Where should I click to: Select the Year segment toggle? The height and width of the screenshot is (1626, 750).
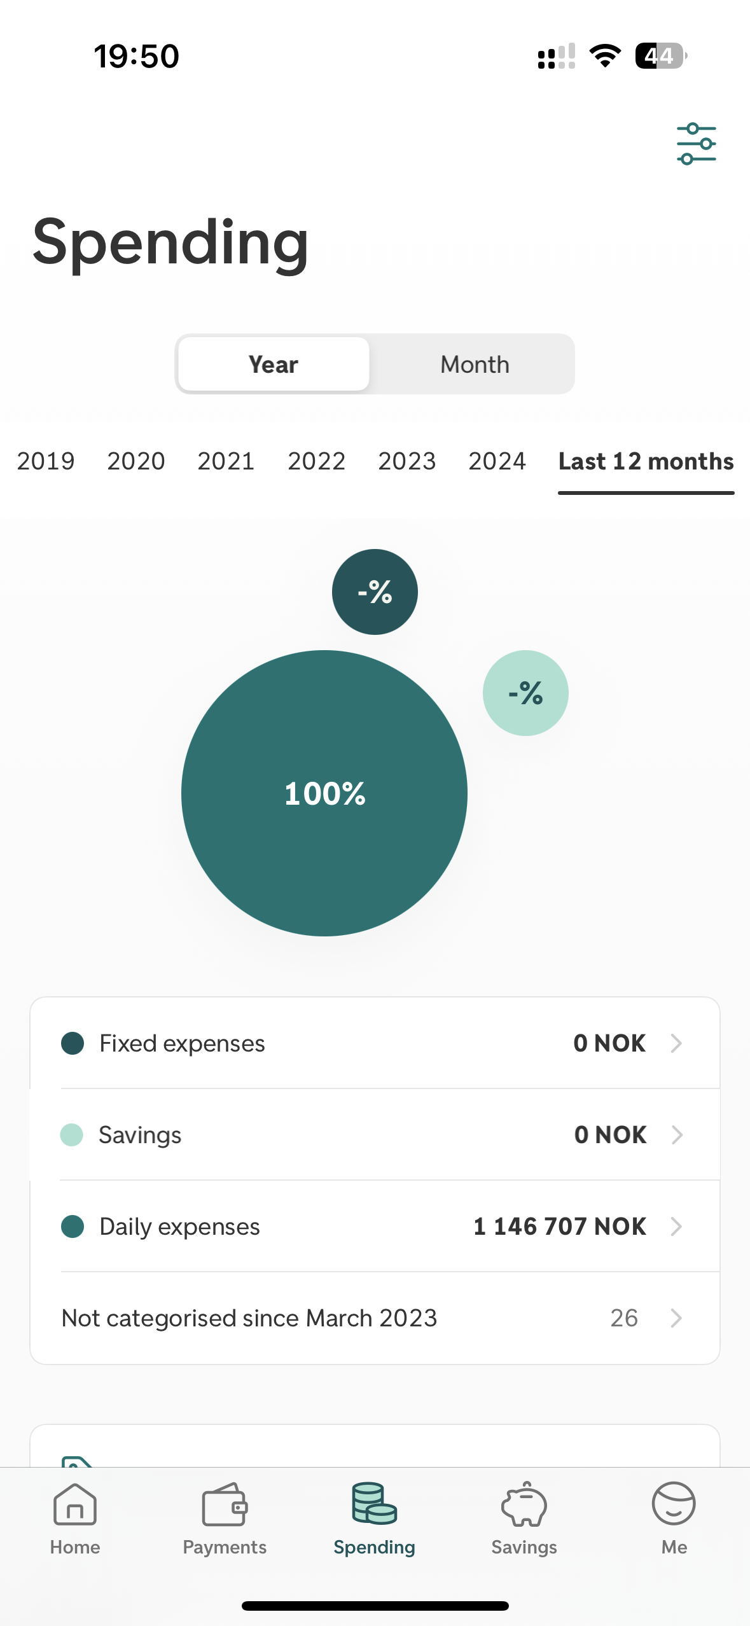pyautogui.click(x=274, y=365)
